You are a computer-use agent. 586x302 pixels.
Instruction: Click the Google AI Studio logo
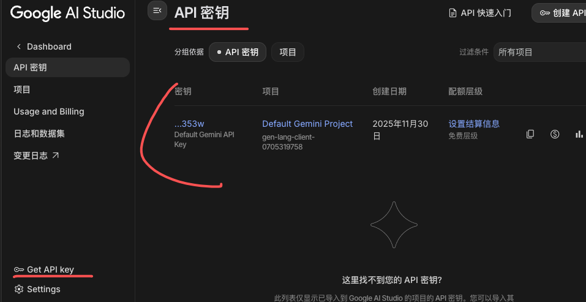tap(67, 13)
